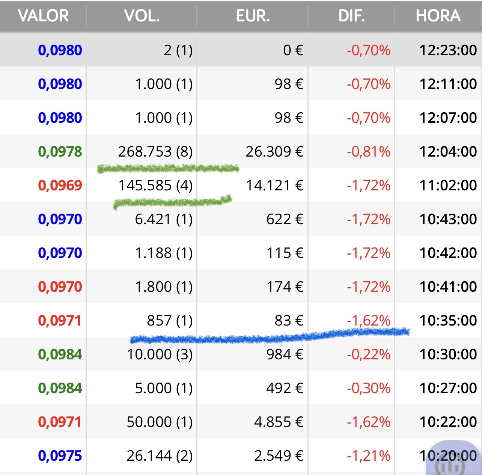Click the 1.188 (1) volume entry
Image resolution: width=482 pixels, height=475 pixels.
(164, 253)
